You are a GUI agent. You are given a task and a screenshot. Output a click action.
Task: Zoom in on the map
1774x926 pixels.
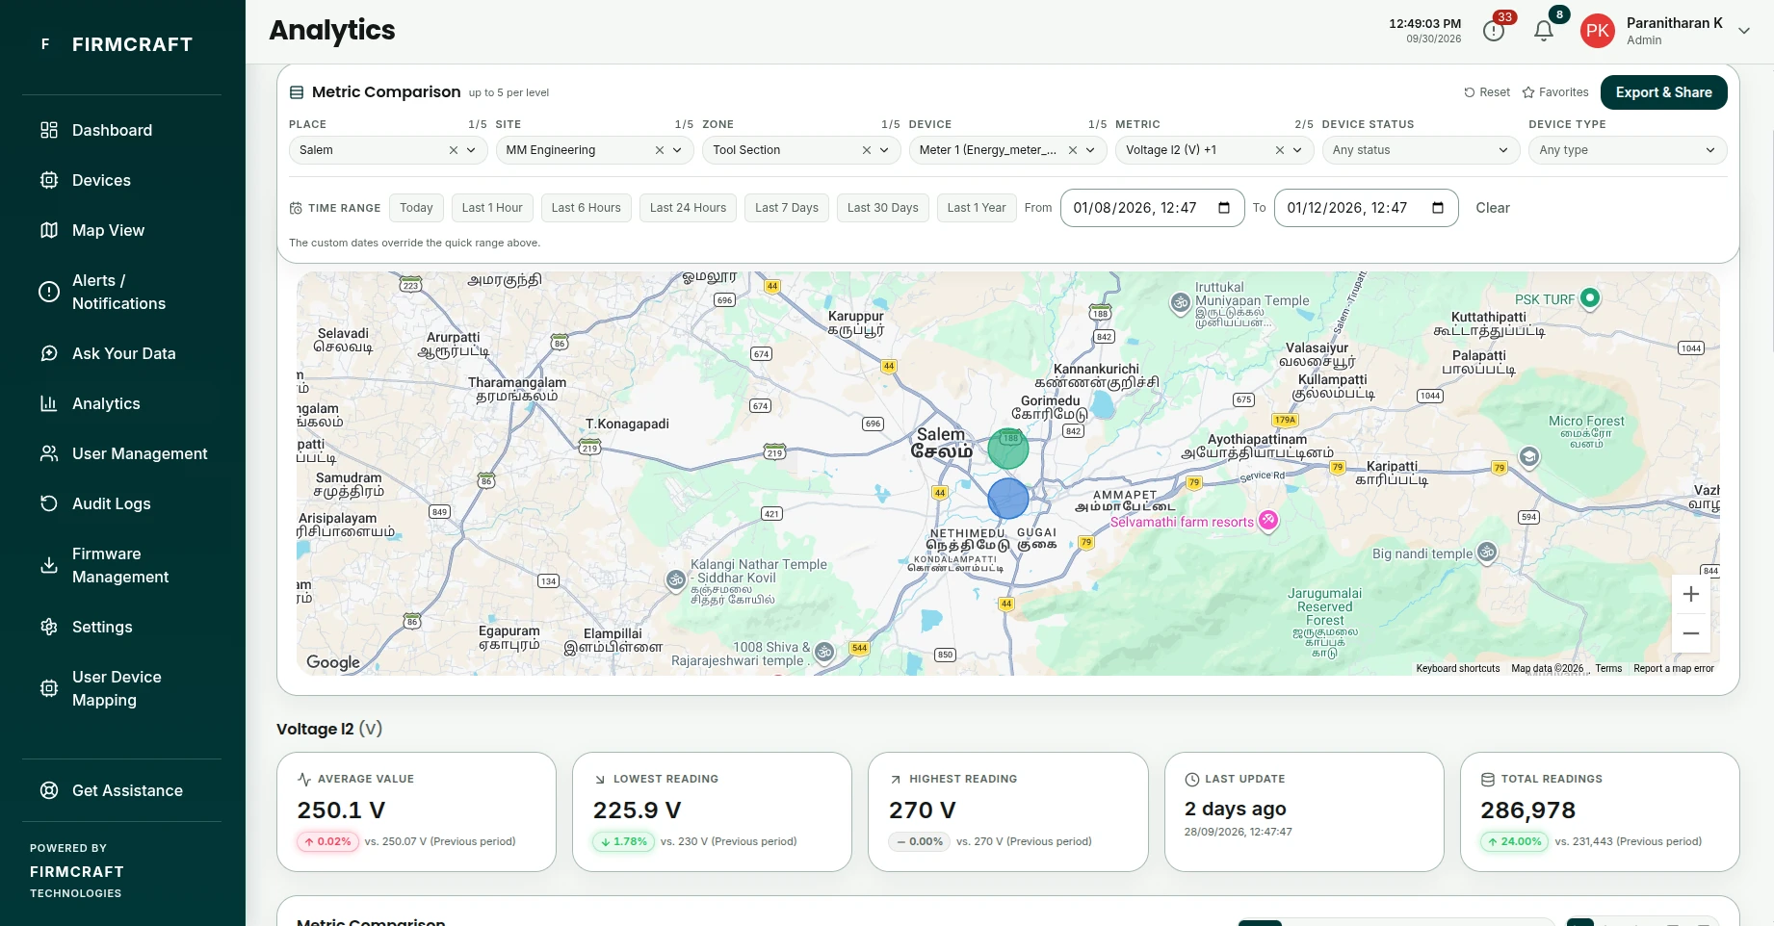coord(1690,594)
